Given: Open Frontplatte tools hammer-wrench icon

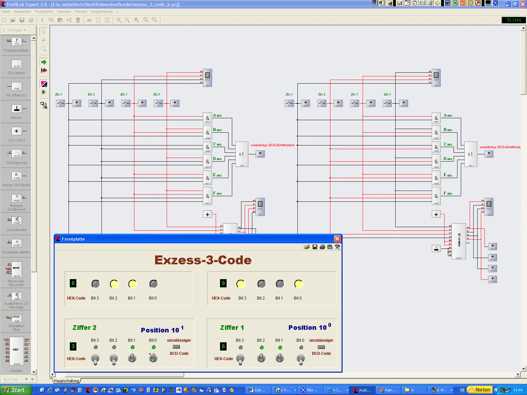Looking at the screenshot, I should click(x=338, y=247).
